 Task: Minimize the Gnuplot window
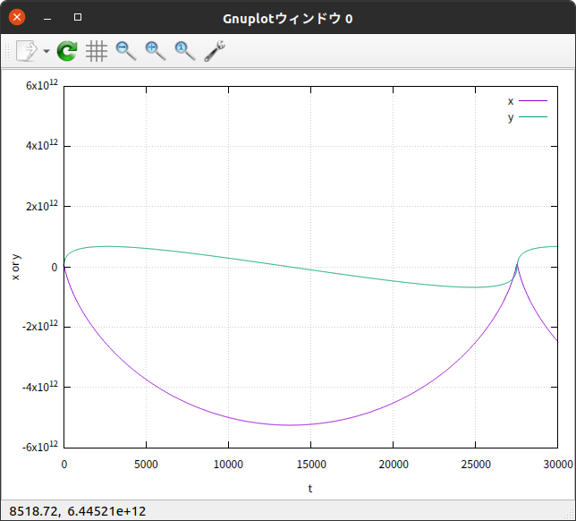47,18
